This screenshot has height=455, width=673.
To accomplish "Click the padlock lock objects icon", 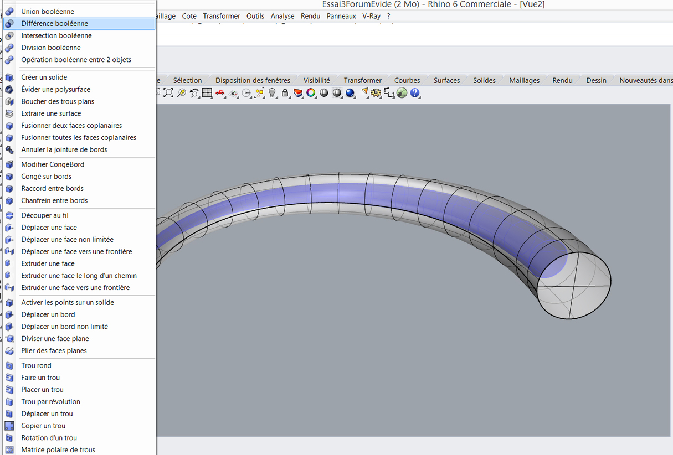I will tap(285, 93).
